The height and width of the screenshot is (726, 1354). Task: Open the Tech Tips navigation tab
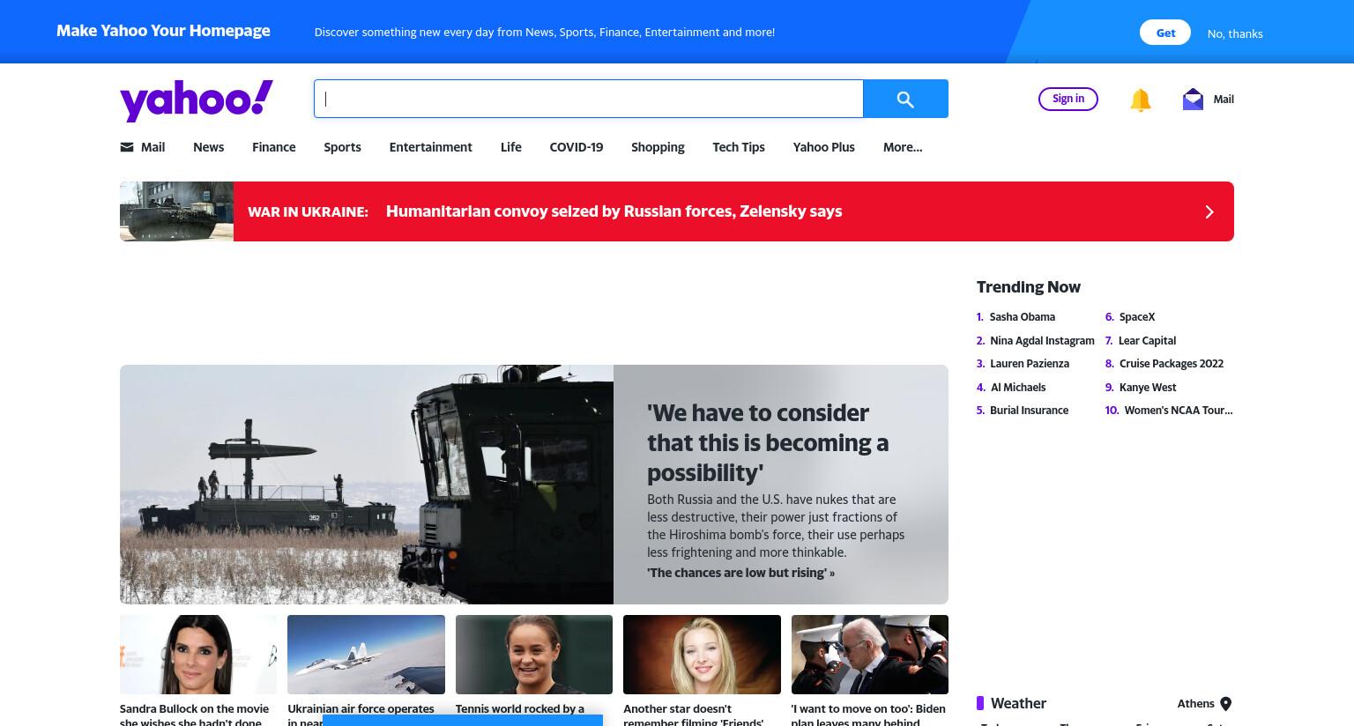738,147
